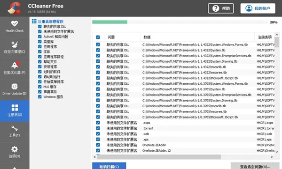
Task: Toggle MUI 缓存 checkbox
Action: (40, 87)
